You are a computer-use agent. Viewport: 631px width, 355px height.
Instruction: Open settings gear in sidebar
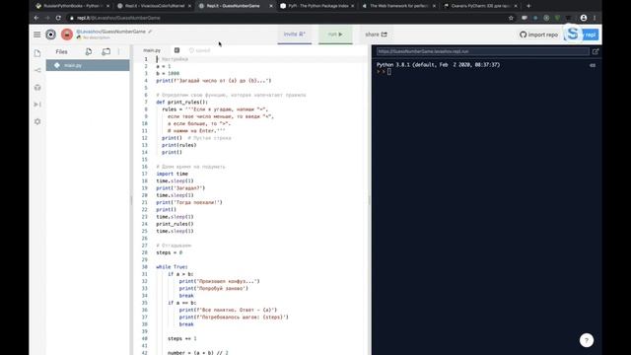pyautogui.click(x=37, y=121)
